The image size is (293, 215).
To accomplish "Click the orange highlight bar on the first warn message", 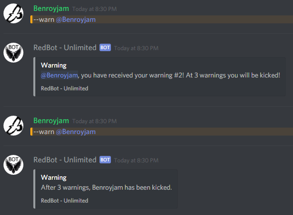I will click(x=31, y=19).
